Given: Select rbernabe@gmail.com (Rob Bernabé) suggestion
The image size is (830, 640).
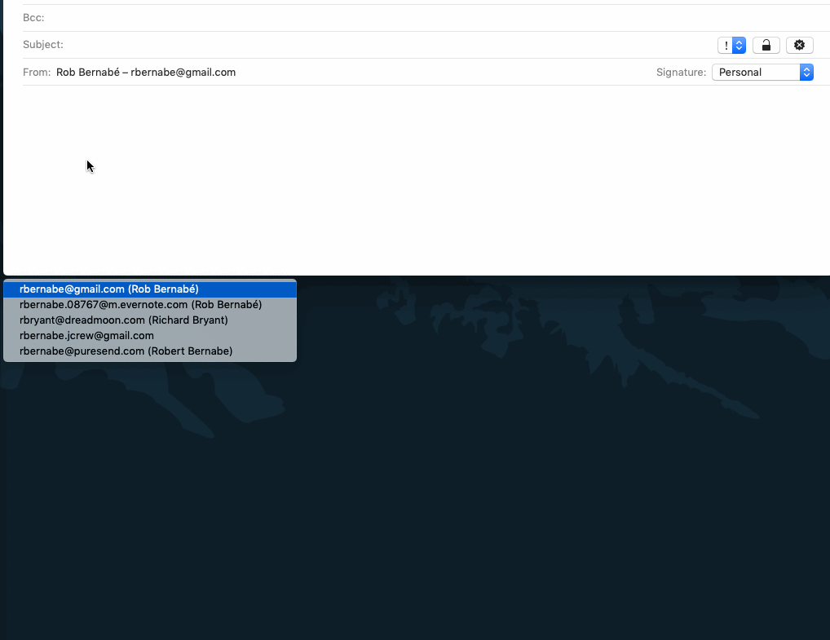Looking at the screenshot, I should pos(150,289).
